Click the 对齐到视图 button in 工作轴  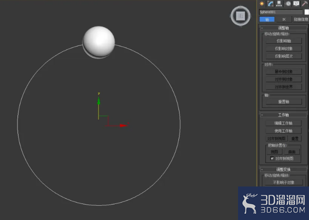click(x=276, y=139)
